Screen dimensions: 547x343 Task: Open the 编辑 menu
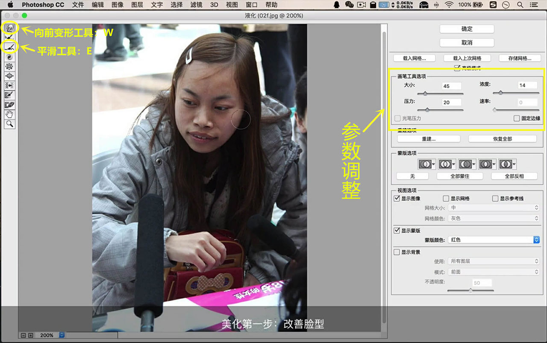click(98, 5)
